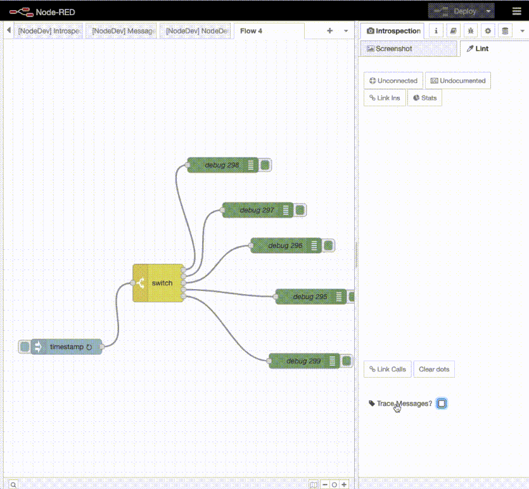Open the Deploy options dropdown arrow
The width and height of the screenshot is (529, 489).
click(x=488, y=11)
